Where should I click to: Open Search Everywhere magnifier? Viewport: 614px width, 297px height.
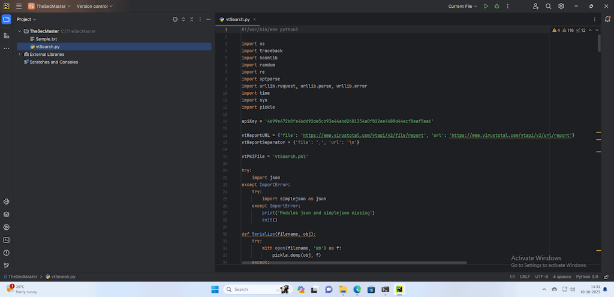point(549,6)
